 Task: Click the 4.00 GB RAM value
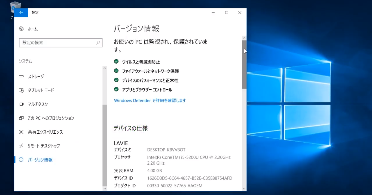154,171
